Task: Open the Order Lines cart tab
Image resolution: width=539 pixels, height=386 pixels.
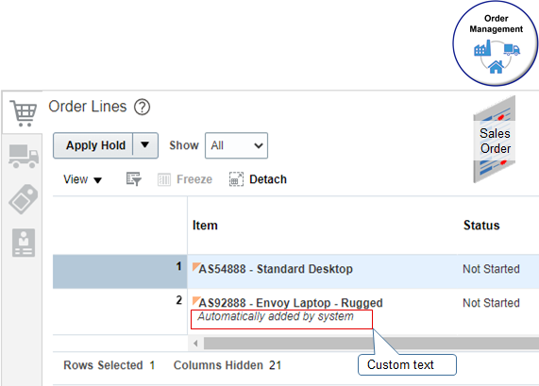Action: click(x=23, y=112)
